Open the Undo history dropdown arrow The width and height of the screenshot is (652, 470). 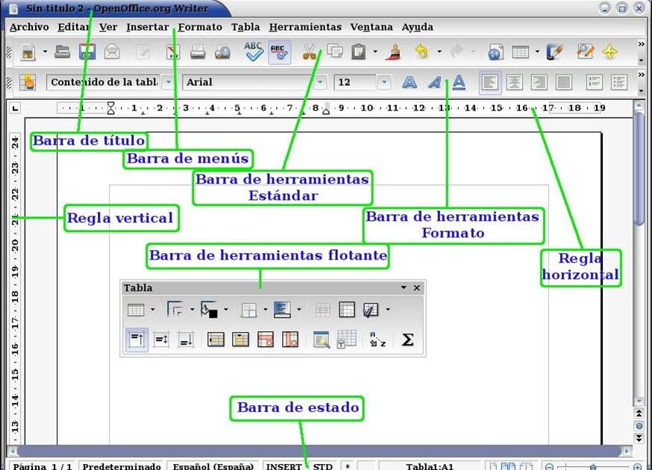439,52
